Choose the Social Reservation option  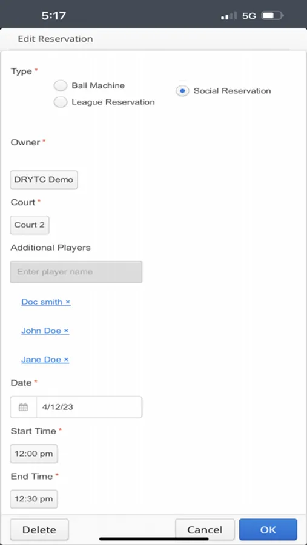[x=182, y=91]
